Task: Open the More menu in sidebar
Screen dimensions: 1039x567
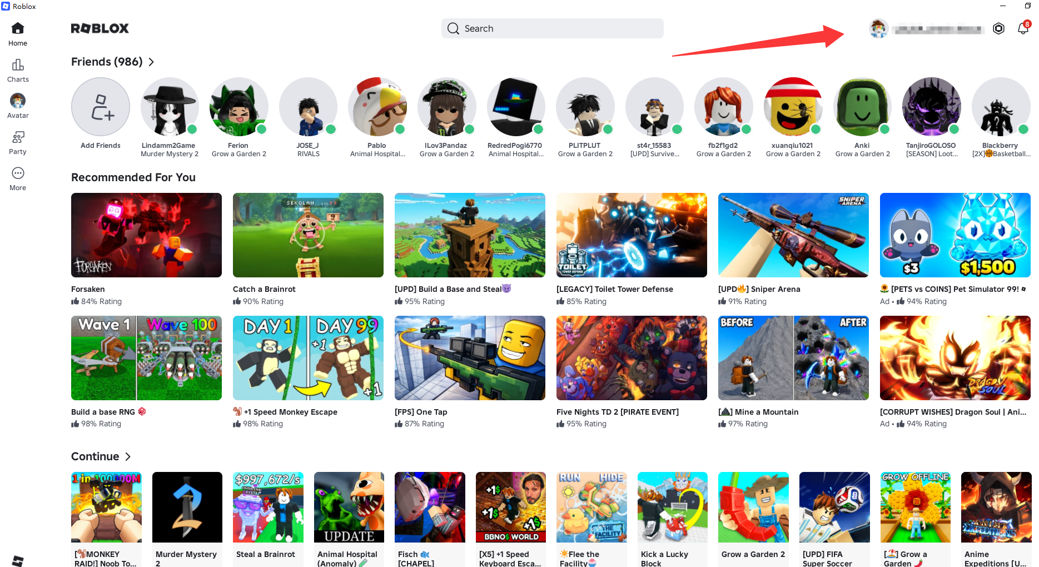Action: [x=18, y=179]
